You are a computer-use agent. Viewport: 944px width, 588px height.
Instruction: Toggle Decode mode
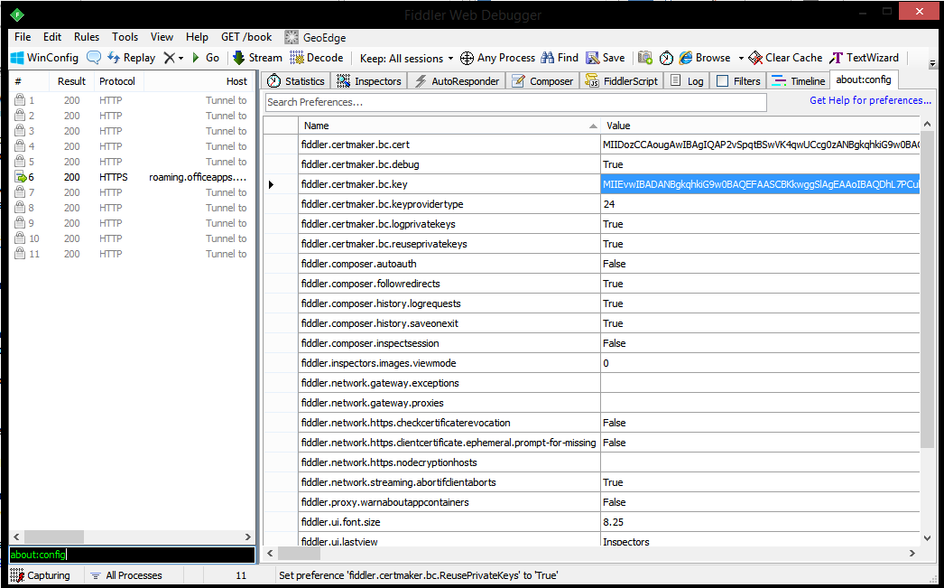click(316, 58)
